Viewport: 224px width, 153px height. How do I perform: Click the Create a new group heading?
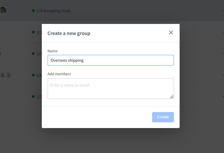(69, 33)
